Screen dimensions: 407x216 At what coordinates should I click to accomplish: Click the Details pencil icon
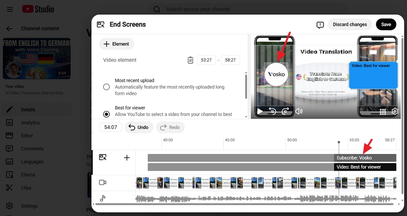[x=9, y=109]
